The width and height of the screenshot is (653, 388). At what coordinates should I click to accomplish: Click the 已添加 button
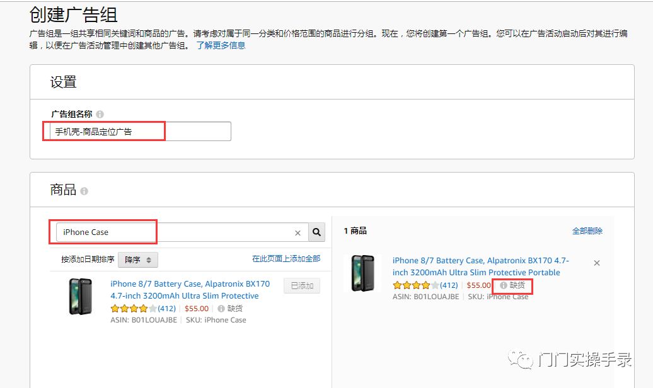tap(302, 285)
